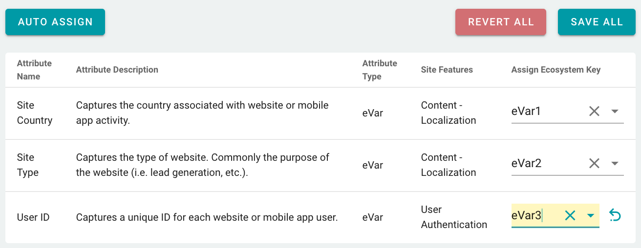
Task: Select the Assign Ecosystem Key column header
Action: coord(556,70)
